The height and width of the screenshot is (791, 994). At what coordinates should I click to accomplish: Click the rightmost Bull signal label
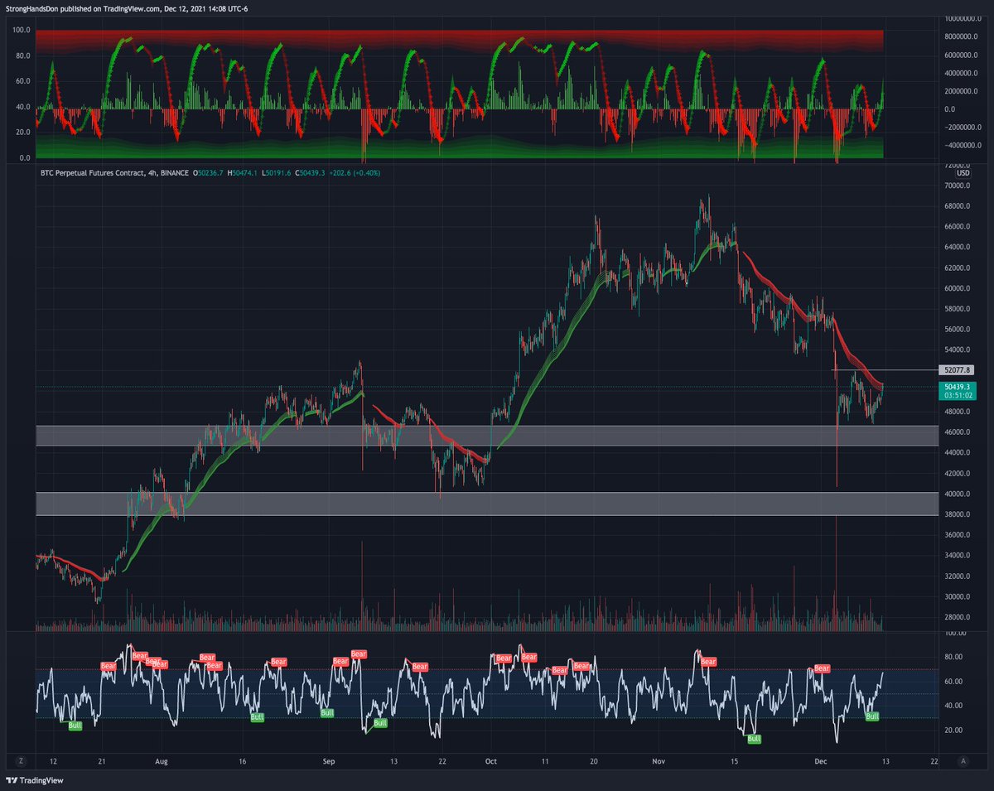[x=872, y=716]
